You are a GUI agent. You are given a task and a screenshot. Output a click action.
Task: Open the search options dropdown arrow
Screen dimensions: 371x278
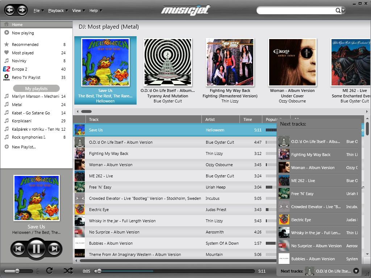(343, 10)
